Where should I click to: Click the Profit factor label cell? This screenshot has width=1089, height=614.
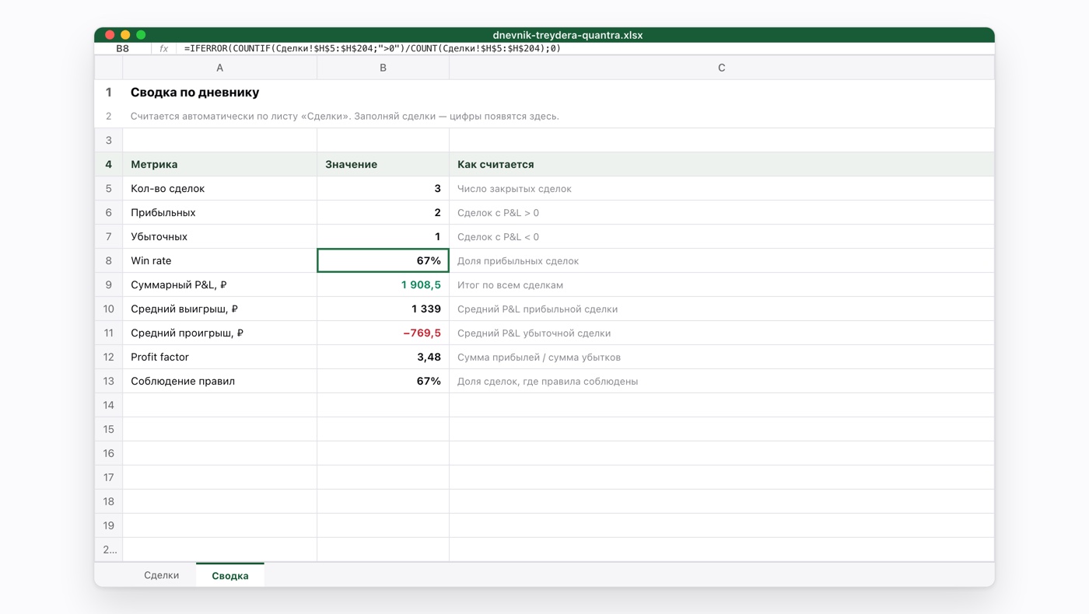point(219,357)
